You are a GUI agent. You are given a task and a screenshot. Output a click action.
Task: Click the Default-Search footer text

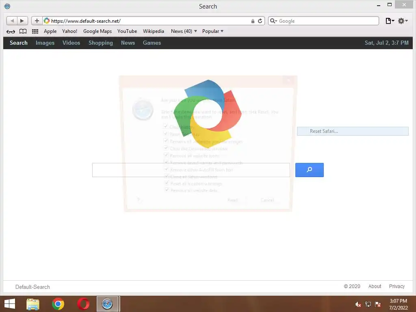(32, 287)
